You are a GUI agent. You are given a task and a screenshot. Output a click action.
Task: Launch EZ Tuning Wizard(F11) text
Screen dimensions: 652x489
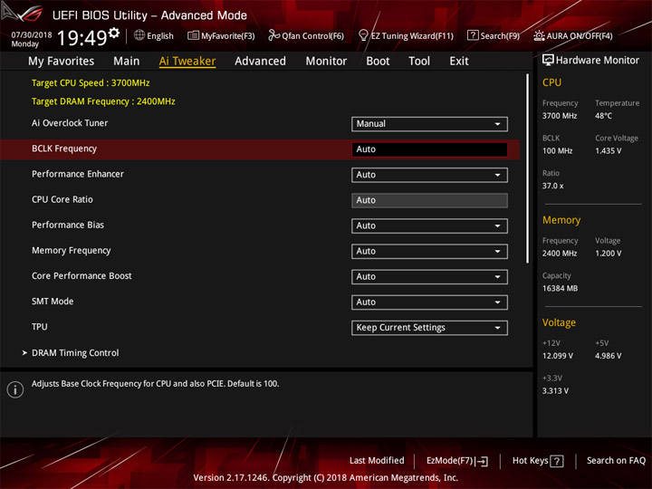412,35
